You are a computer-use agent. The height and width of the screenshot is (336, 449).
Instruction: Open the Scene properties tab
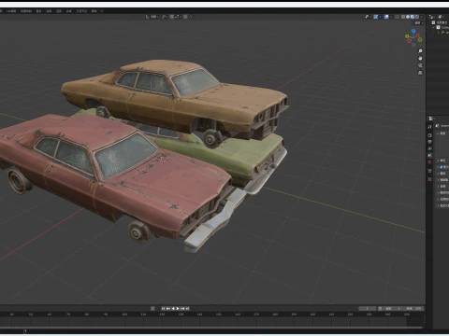point(429,155)
